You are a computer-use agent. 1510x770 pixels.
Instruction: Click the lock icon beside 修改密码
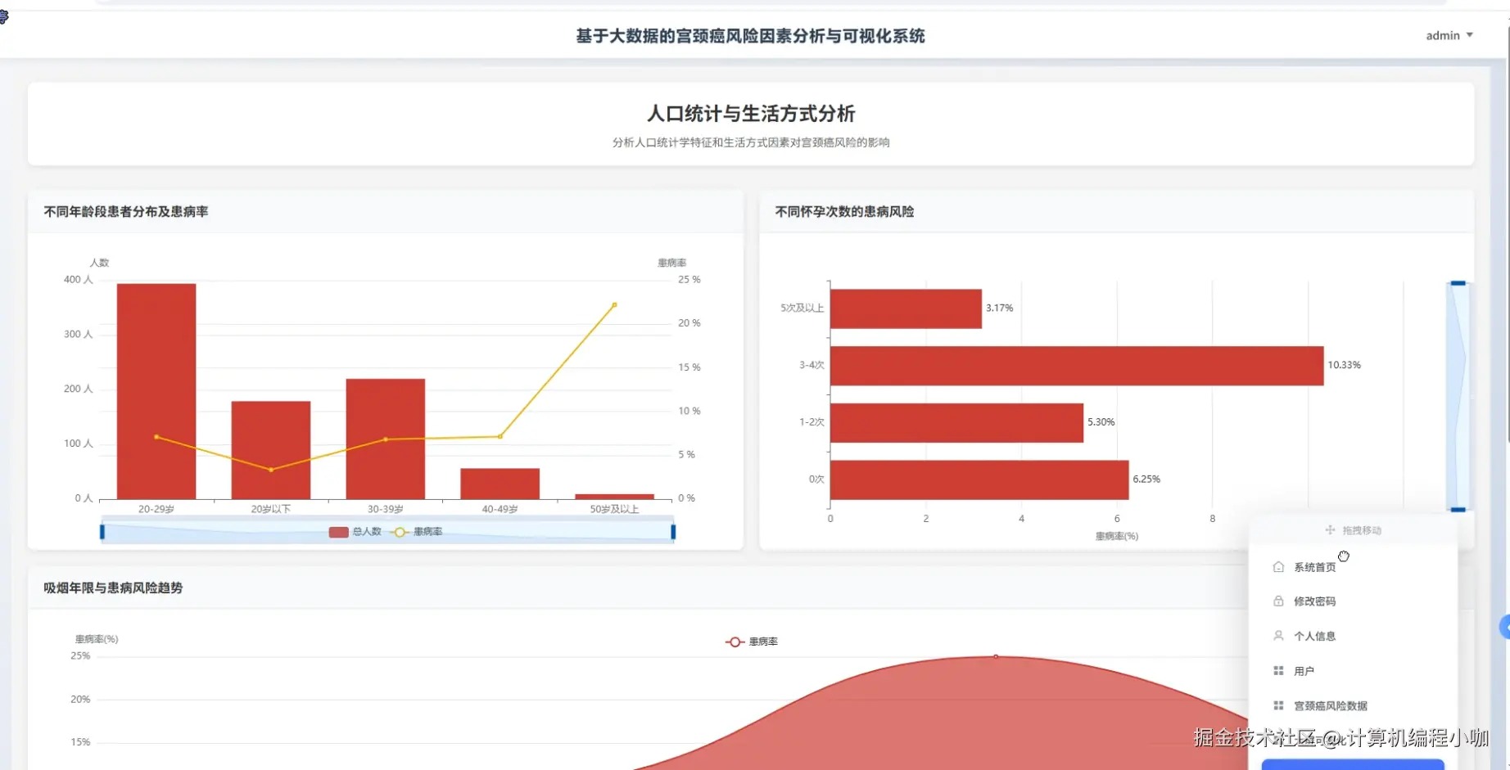click(1278, 601)
